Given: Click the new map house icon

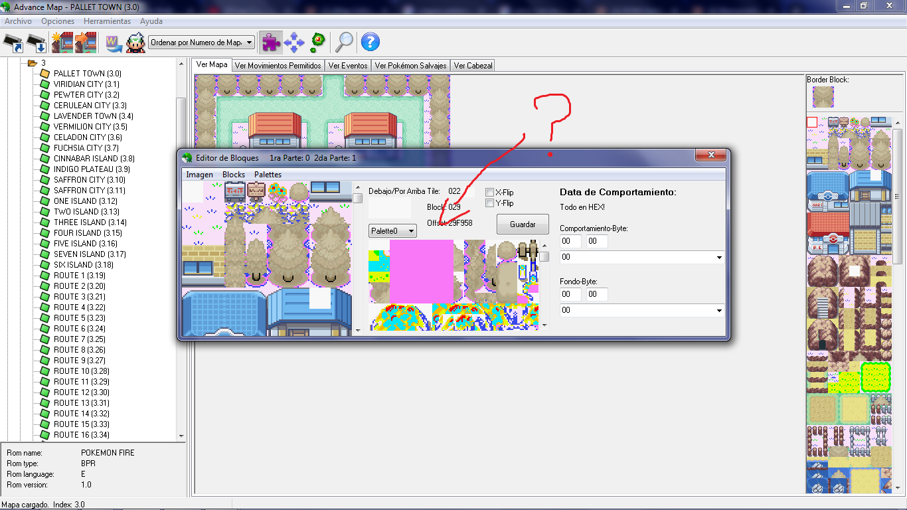Looking at the screenshot, I should pyautogui.click(x=62, y=42).
